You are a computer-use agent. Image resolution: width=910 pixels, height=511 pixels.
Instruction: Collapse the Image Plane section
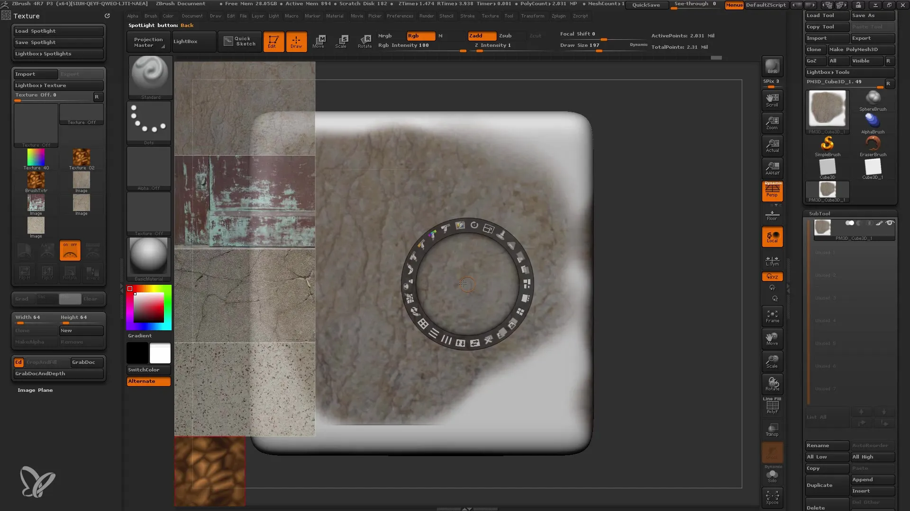(x=35, y=390)
